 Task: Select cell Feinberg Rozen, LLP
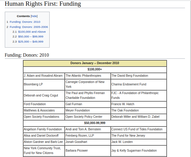click(88, 136)
